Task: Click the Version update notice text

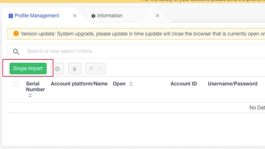Action: tap(143, 34)
